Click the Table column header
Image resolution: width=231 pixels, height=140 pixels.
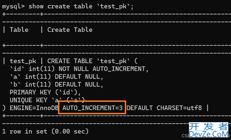pyautogui.click(x=19, y=30)
